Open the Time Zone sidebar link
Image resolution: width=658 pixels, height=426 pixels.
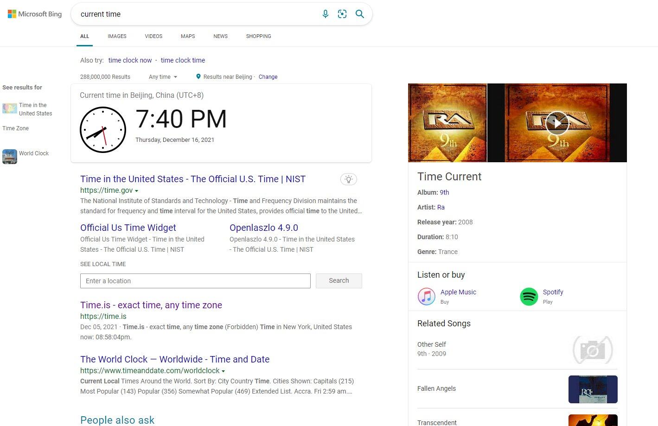[x=15, y=128]
